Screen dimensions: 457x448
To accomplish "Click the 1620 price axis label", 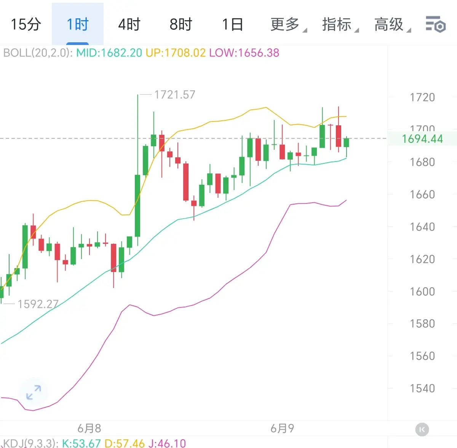I will [422, 259].
